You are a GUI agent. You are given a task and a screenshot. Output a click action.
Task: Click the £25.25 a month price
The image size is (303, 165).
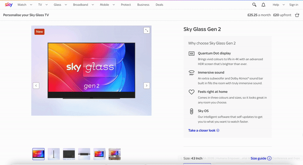point(259,15)
